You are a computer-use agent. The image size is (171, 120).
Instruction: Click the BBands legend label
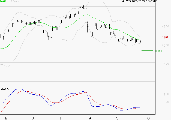pyautogui.click(x=15, y=1)
